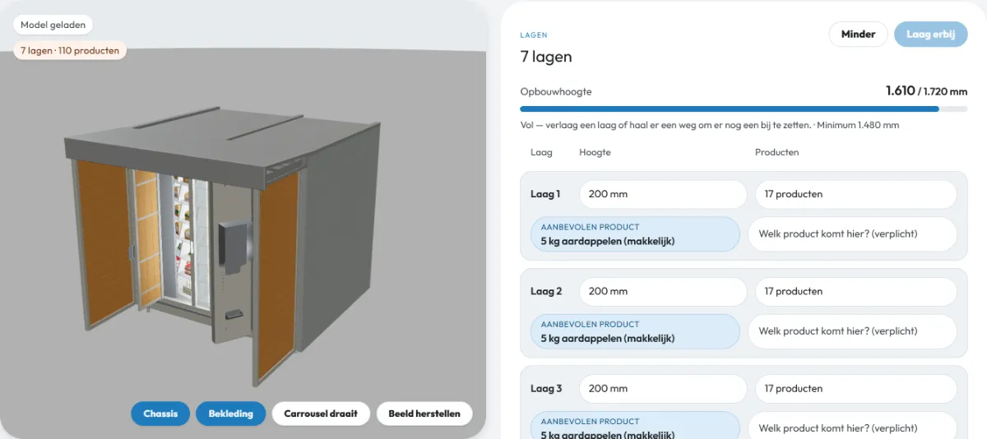Toggle the Bekleding visibility button
The width and height of the screenshot is (987, 439).
(230, 414)
